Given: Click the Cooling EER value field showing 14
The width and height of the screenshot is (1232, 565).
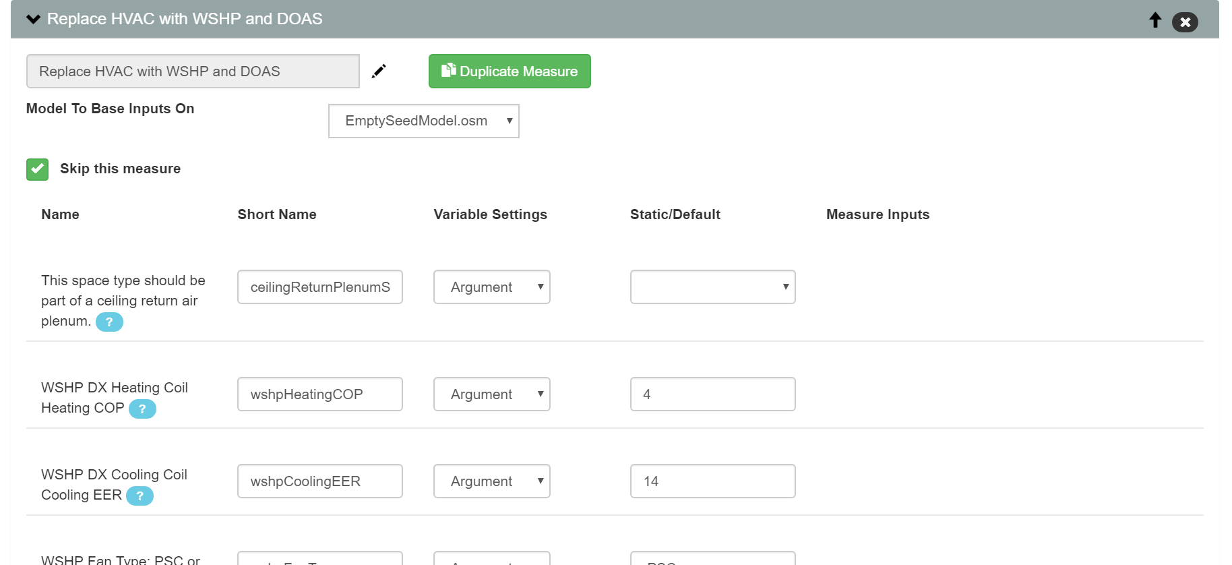Looking at the screenshot, I should click(x=713, y=481).
